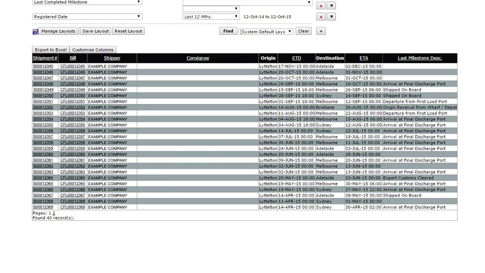Screen dimensions: 485x273
Task: Open shipment S00012369
Action: pyautogui.click(x=43, y=207)
